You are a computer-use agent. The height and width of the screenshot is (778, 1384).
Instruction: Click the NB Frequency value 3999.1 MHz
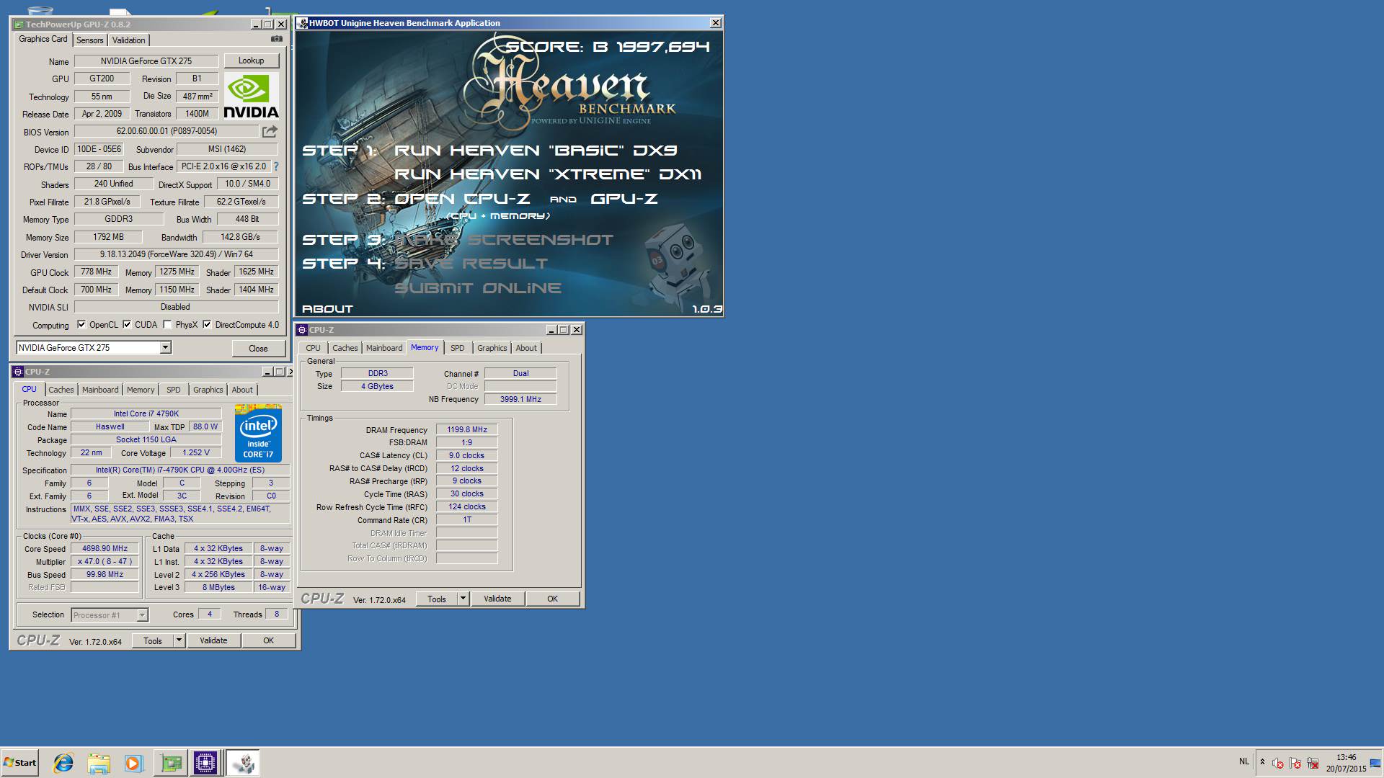click(520, 399)
